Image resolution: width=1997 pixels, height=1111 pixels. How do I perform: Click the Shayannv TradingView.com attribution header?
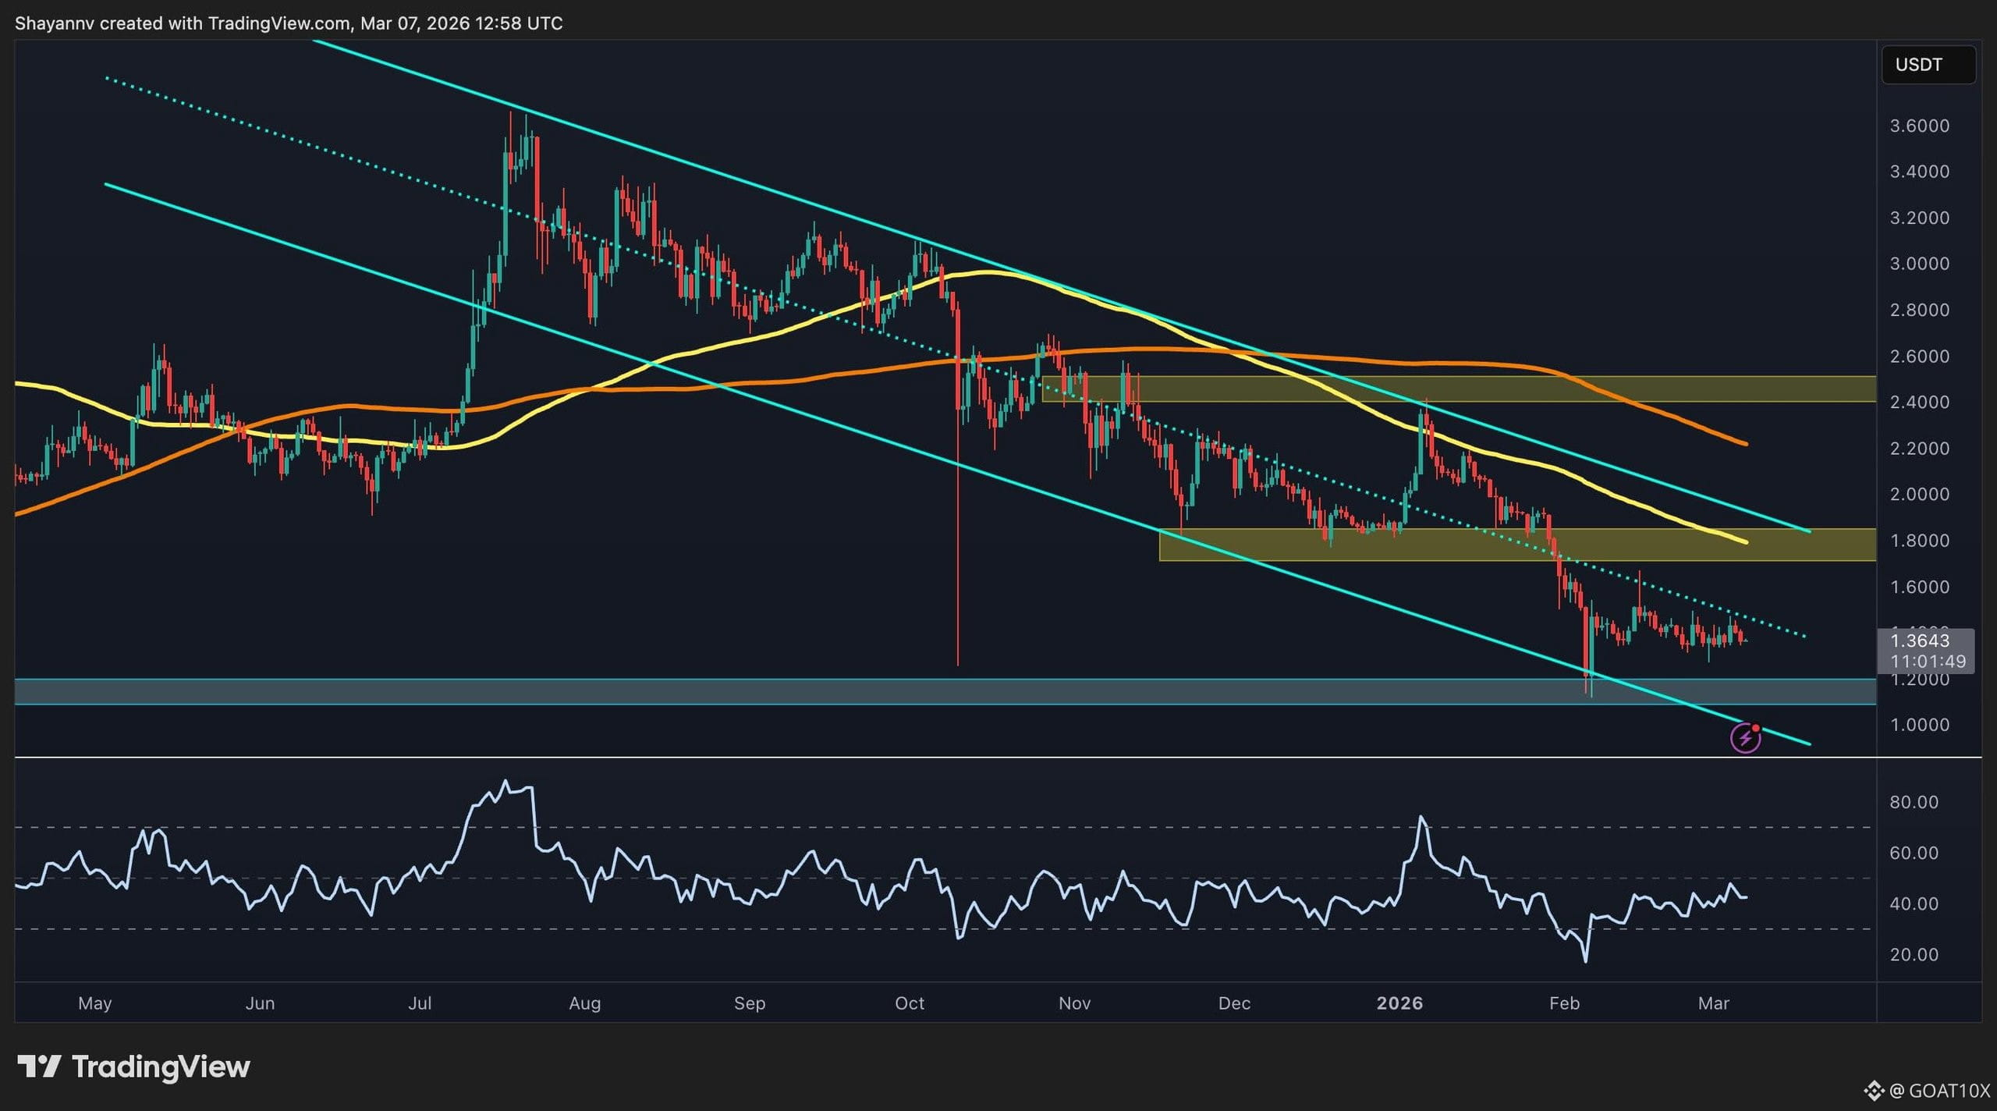click(x=289, y=23)
